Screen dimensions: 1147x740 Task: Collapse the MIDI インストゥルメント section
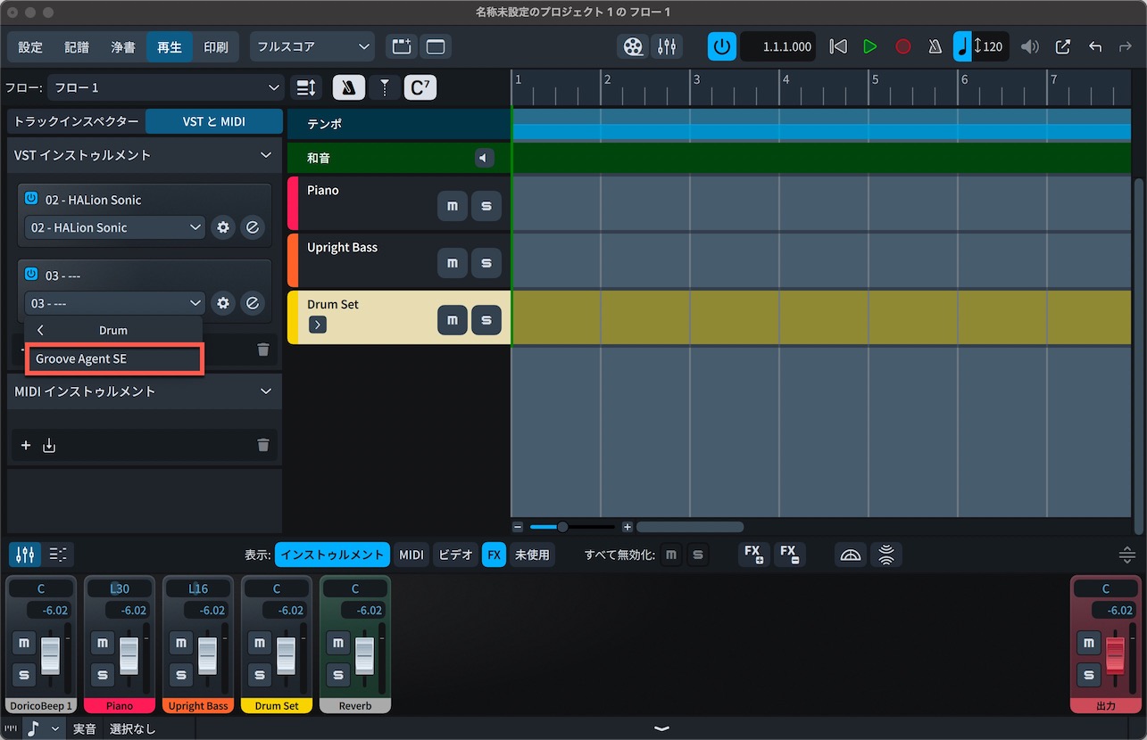[266, 391]
